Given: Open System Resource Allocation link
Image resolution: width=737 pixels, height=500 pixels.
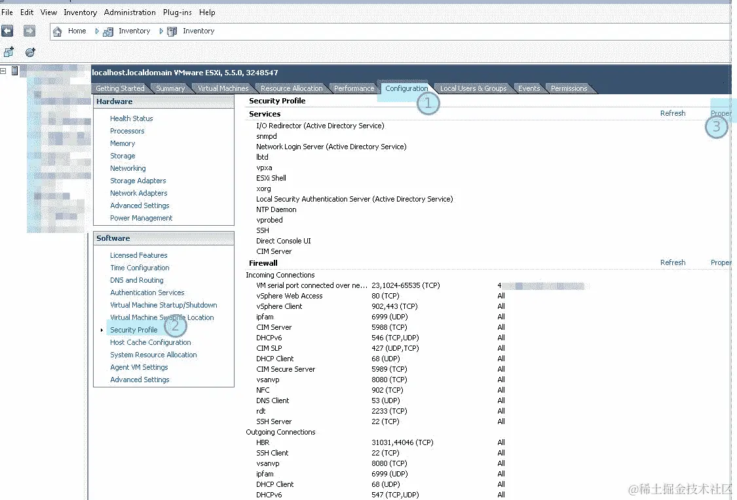Looking at the screenshot, I should pos(153,355).
